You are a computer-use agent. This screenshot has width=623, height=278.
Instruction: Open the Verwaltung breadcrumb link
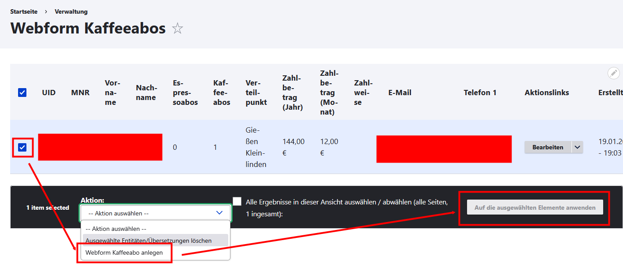point(71,11)
